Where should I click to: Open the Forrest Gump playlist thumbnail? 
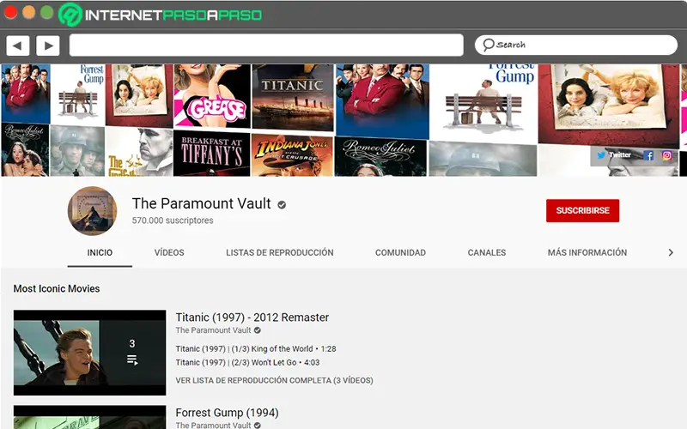point(90,417)
